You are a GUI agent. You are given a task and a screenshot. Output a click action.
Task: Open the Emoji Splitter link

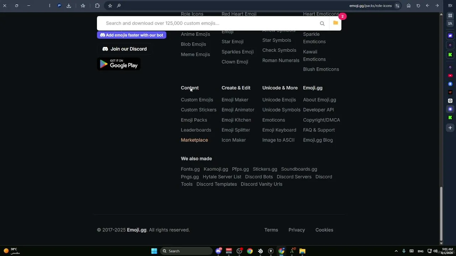tap(236, 130)
